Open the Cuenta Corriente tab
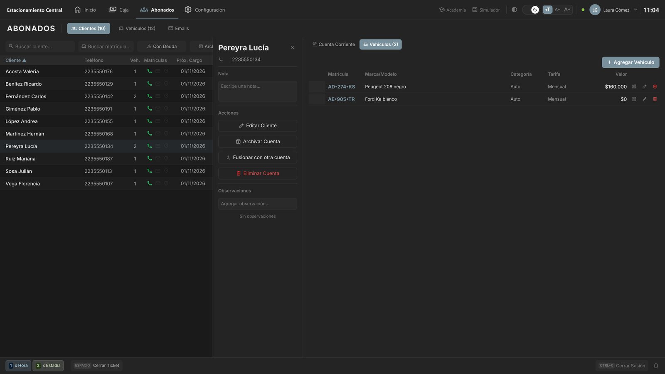The height and width of the screenshot is (374, 665). point(334,44)
